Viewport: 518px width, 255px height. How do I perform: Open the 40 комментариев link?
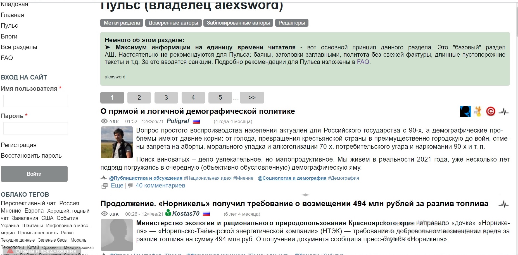[x=160, y=186]
